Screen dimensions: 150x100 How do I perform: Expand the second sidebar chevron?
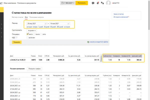point(1,28)
